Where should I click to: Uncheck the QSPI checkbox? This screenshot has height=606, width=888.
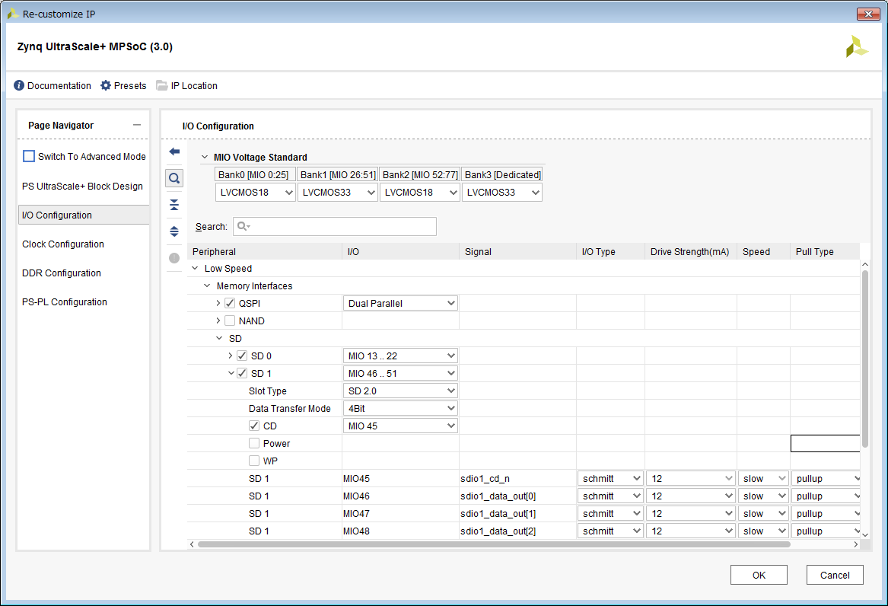point(230,304)
